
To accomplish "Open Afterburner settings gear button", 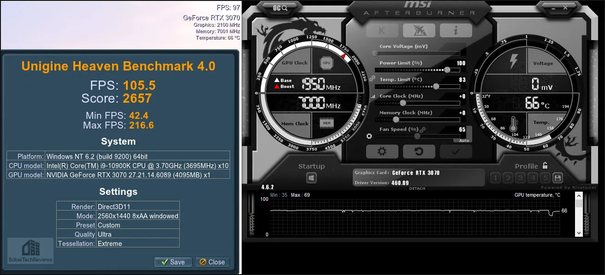I will click(382, 152).
